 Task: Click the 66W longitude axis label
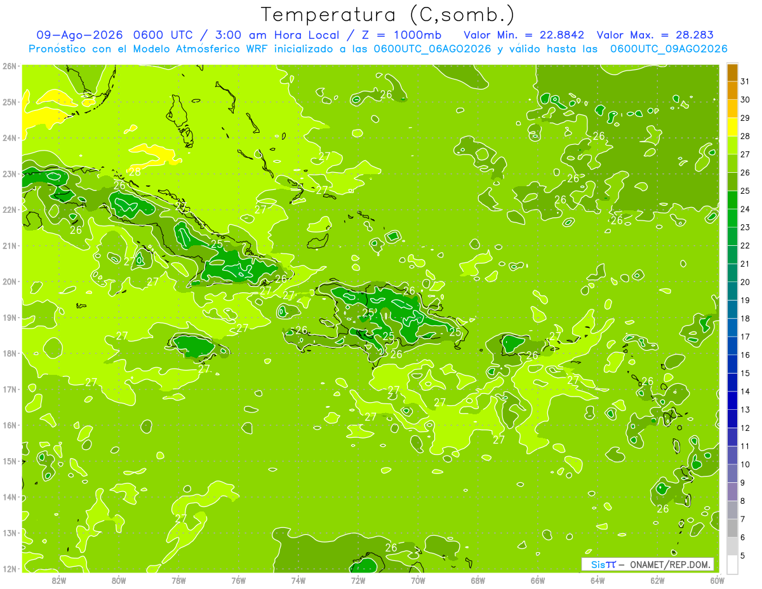[538, 580]
